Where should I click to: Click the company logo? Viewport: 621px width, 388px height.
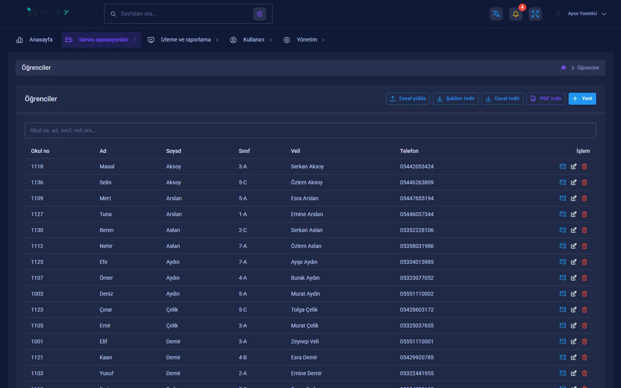tap(48, 12)
